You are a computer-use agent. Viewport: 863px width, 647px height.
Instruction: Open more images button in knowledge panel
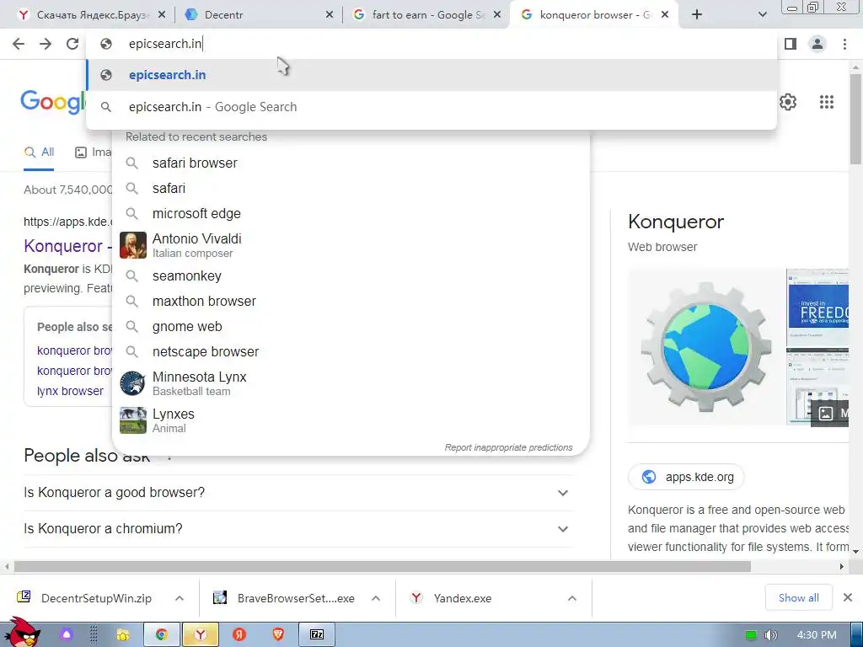point(830,413)
